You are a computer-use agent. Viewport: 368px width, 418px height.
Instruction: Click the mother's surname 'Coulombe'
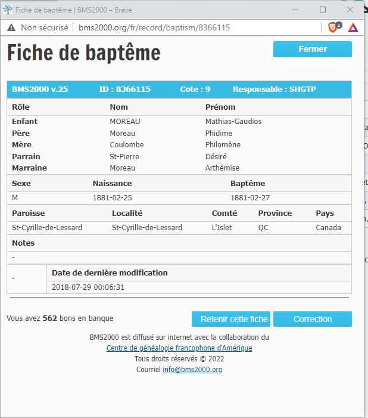(127, 145)
